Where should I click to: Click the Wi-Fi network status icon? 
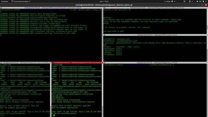tap(197, 1)
